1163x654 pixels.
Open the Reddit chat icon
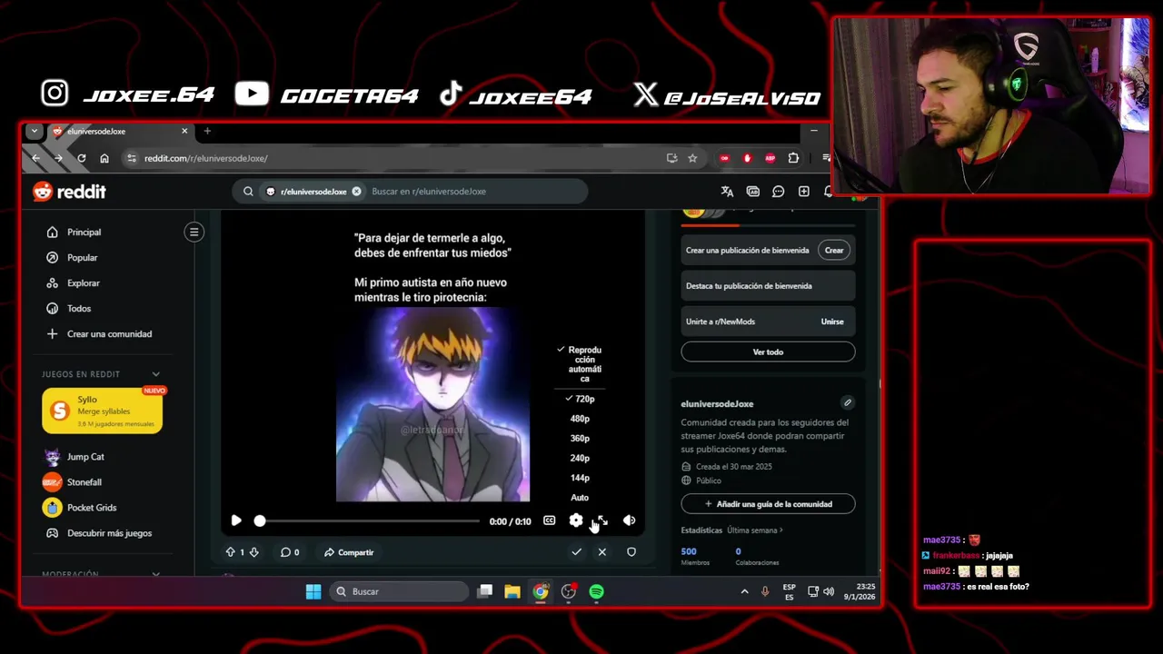click(778, 192)
